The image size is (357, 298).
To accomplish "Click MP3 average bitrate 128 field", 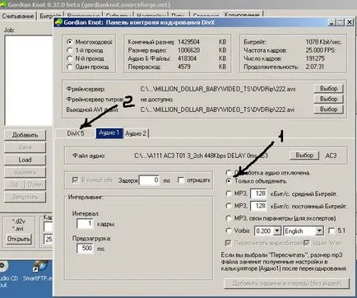I will [258, 193].
